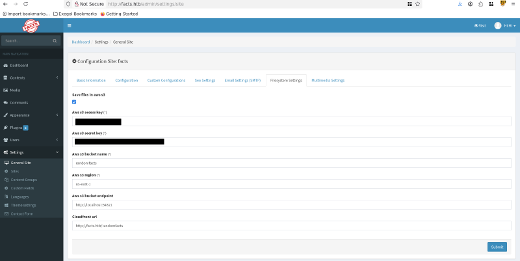Click the sidebar search magnifier icon
The image size is (520, 261).
[x=55, y=40]
